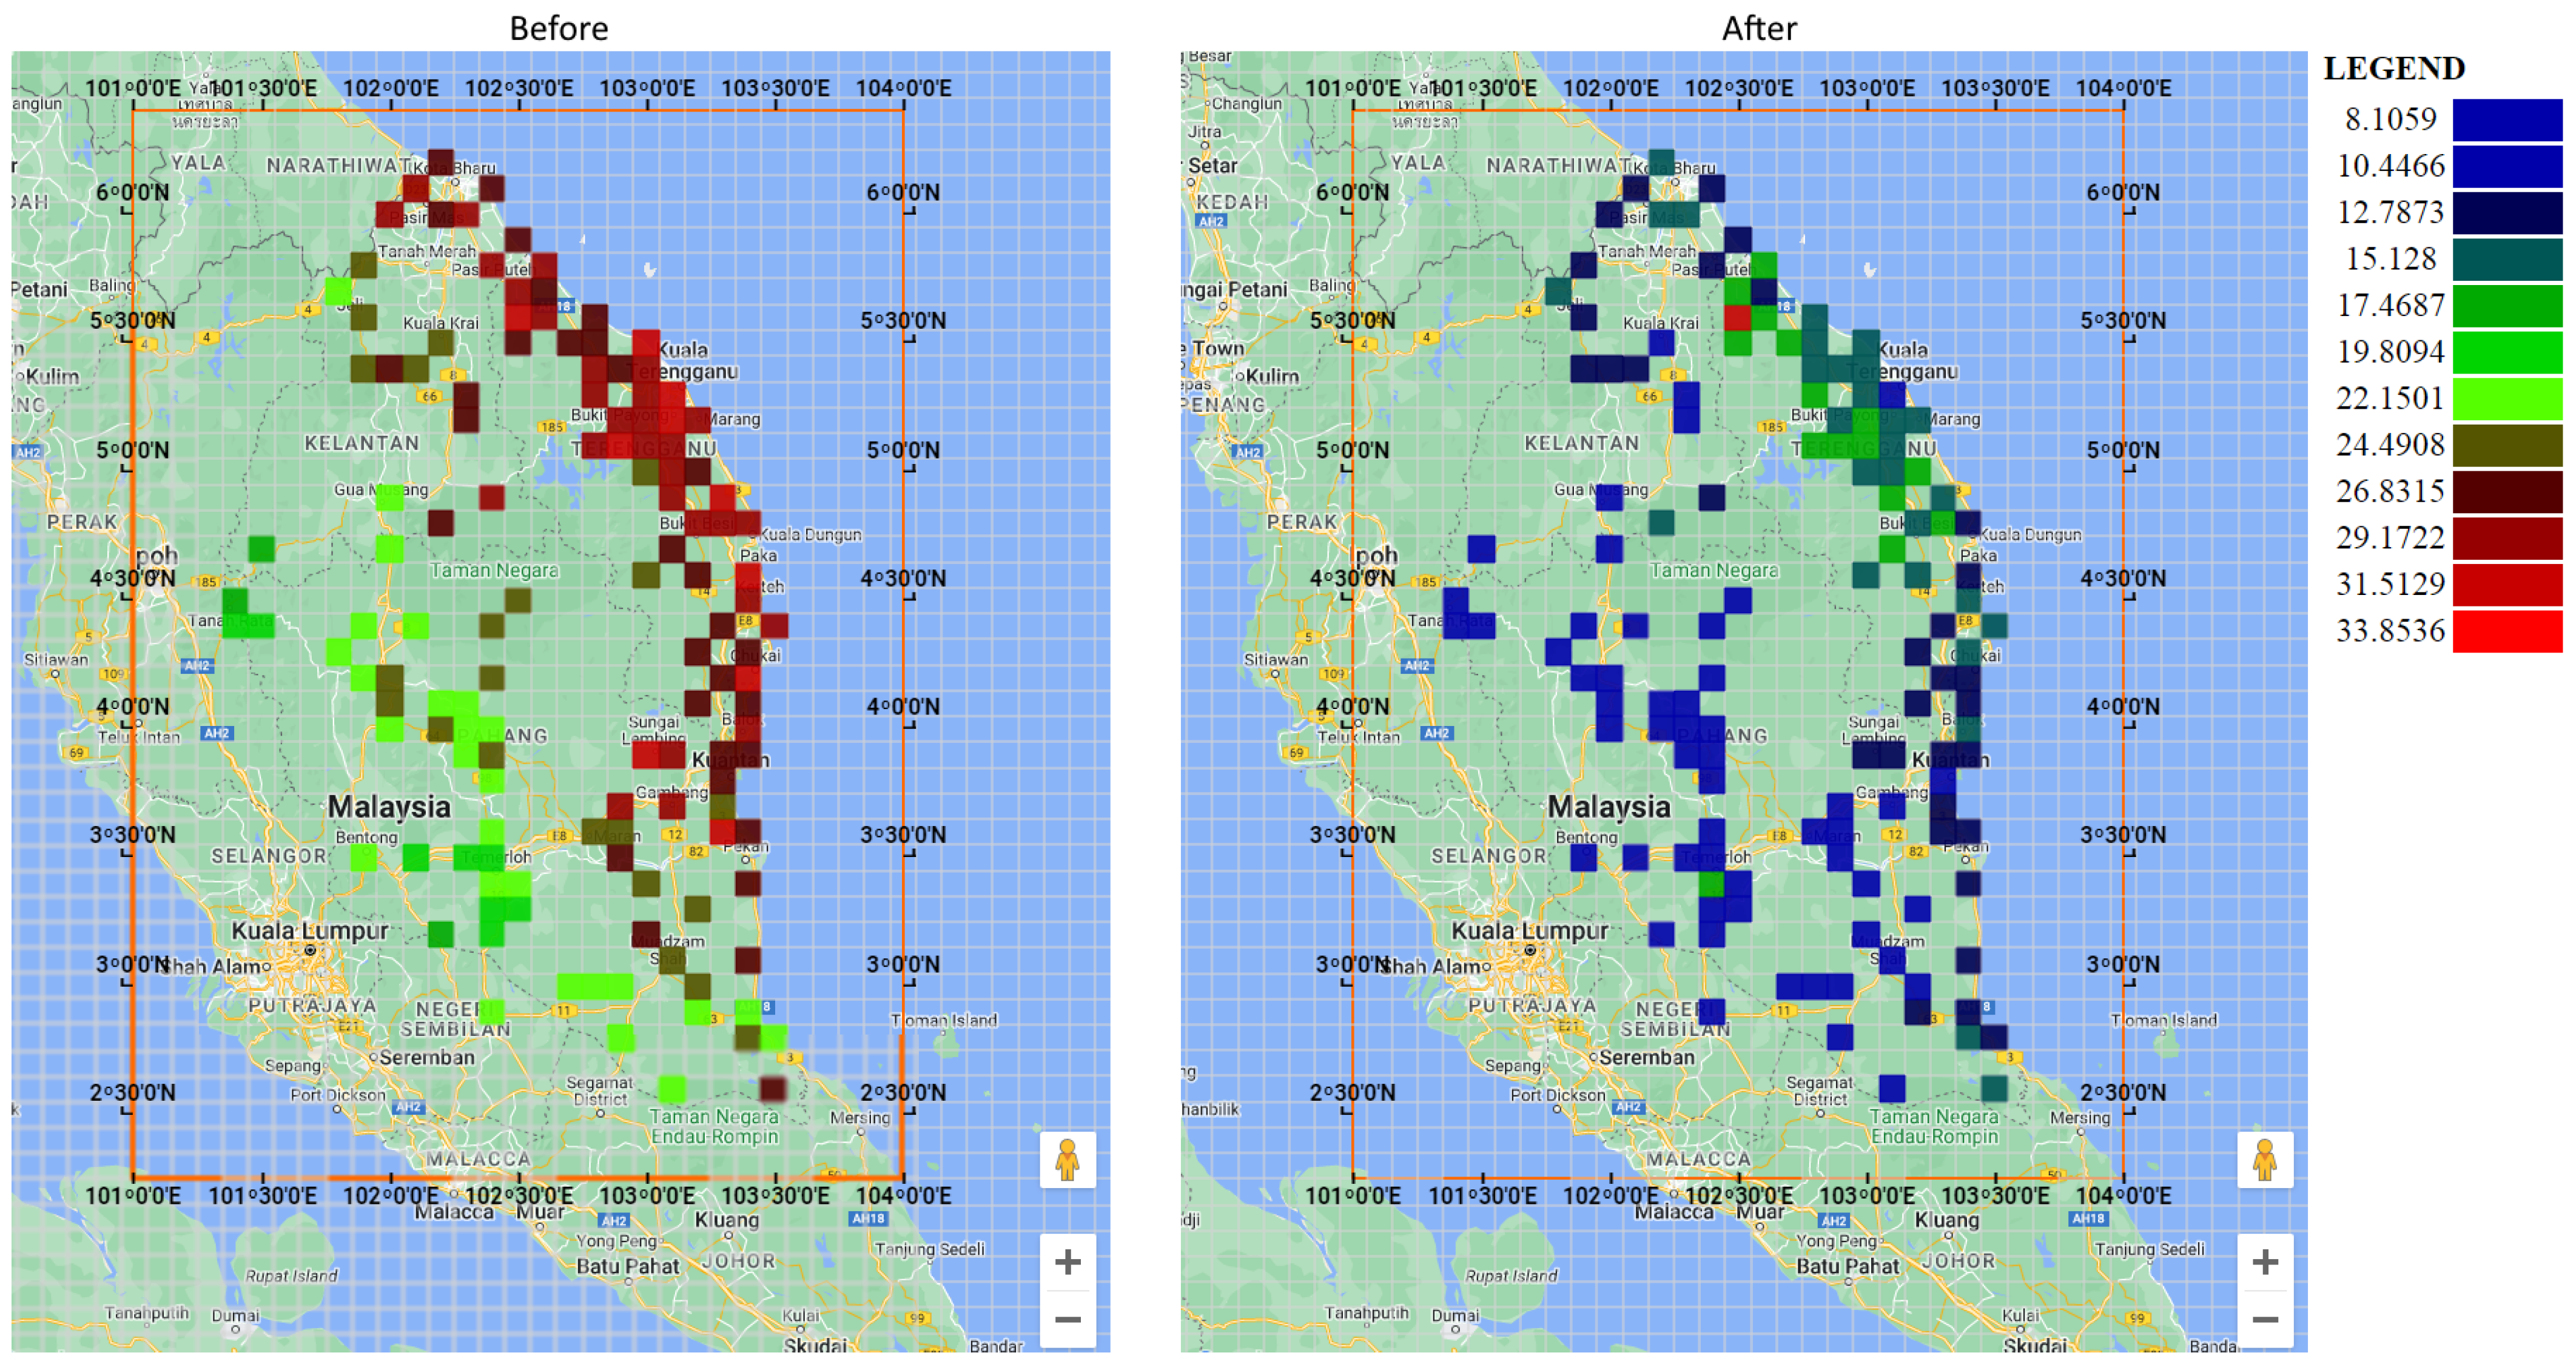
Task: Click Street View pegman on Before map
Action: [x=1067, y=1160]
